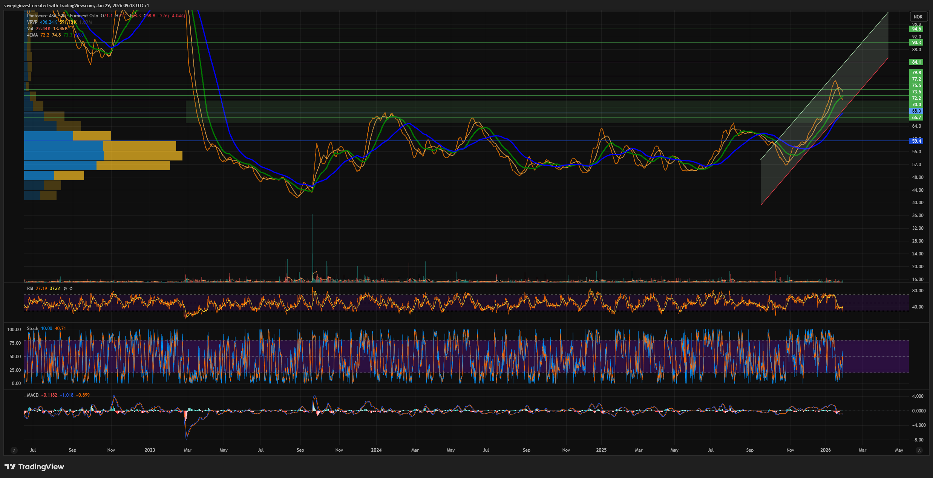Click the 2024 marker on time axis
The width and height of the screenshot is (933, 478).
pos(376,450)
